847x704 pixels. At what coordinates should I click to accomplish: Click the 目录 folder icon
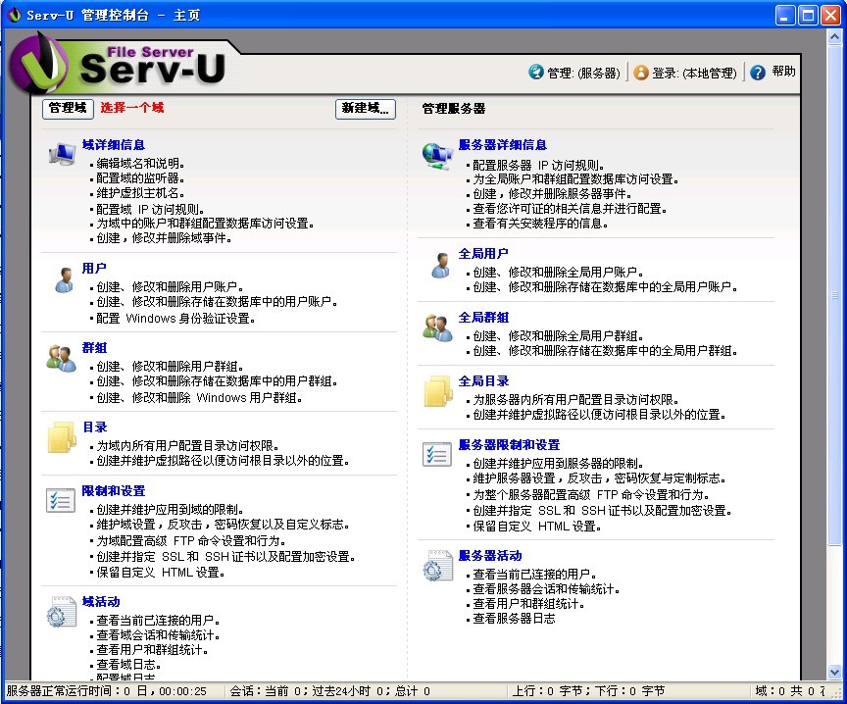click(x=62, y=438)
